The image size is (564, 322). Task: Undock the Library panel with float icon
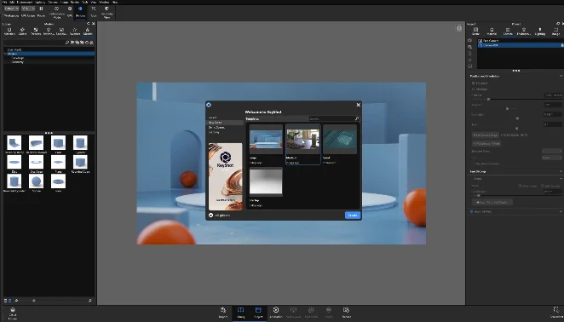pyautogui.click(x=89, y=24)
